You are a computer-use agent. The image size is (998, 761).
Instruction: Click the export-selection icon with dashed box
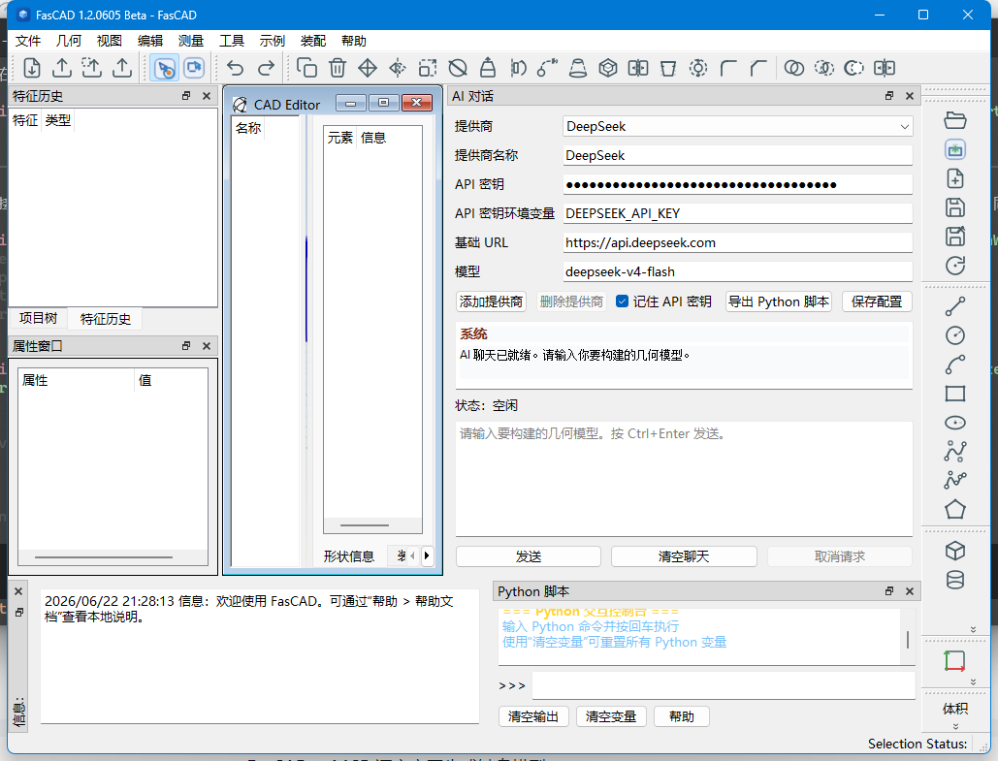(x=91, y=68)
